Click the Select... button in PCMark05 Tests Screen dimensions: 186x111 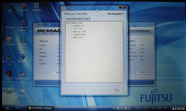pos(56,72)
